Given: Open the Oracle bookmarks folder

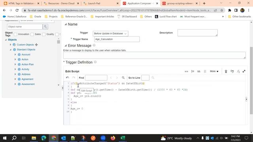Looking at the screenshot, I should point(36,17).
